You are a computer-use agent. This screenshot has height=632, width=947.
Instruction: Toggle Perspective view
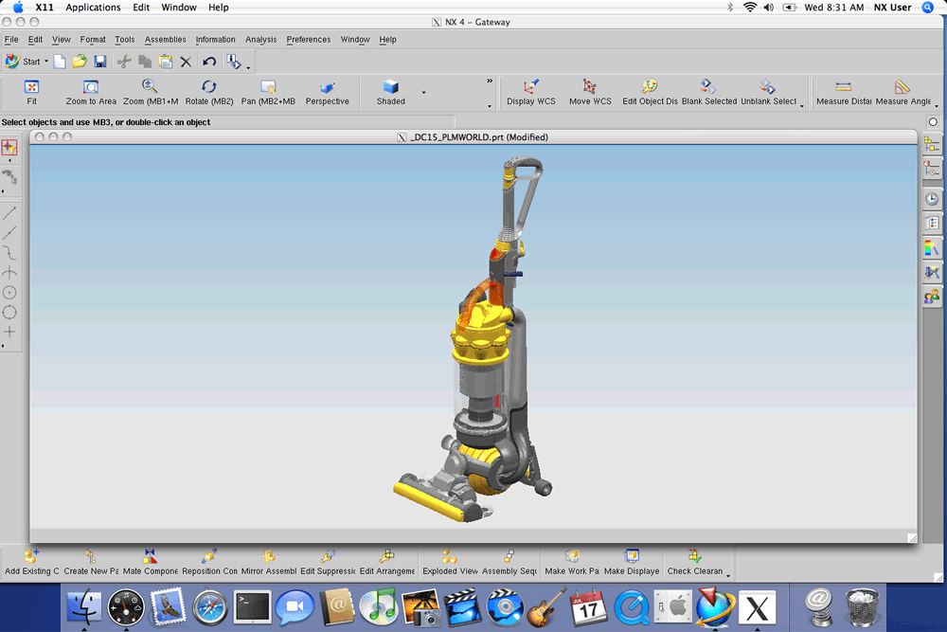click(x=327, y=87)
